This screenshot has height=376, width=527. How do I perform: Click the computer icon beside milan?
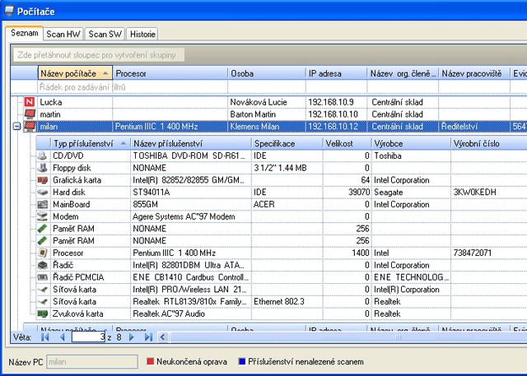point(30,127)
